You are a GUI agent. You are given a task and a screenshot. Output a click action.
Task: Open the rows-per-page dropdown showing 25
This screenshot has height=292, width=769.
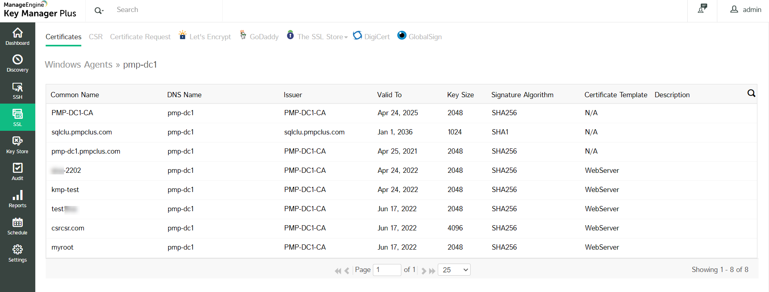(x=454, y=270)
